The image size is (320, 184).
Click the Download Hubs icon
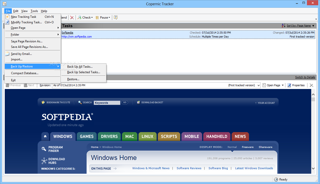[44, 161]
